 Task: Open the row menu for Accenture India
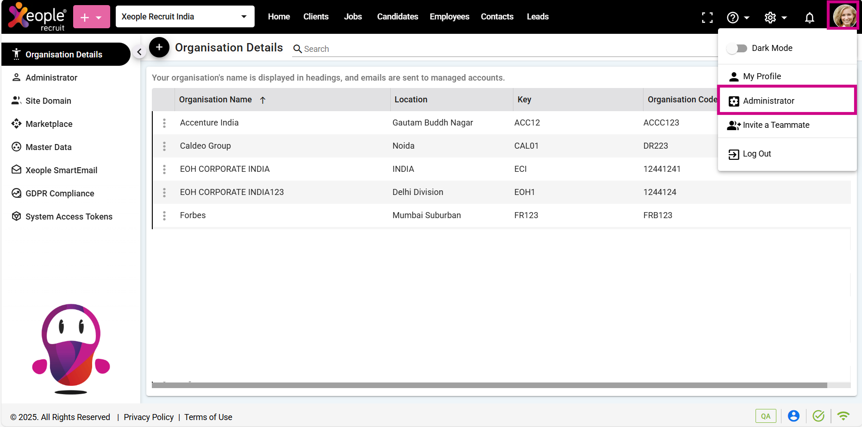pyautogui.click(x=164, y=123)
